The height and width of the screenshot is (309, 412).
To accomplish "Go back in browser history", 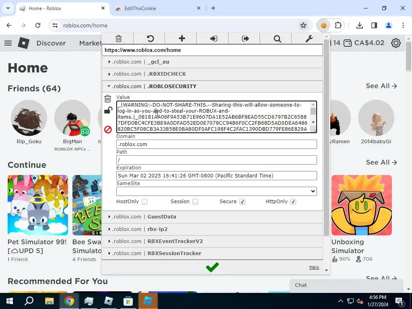I will 9,25.
